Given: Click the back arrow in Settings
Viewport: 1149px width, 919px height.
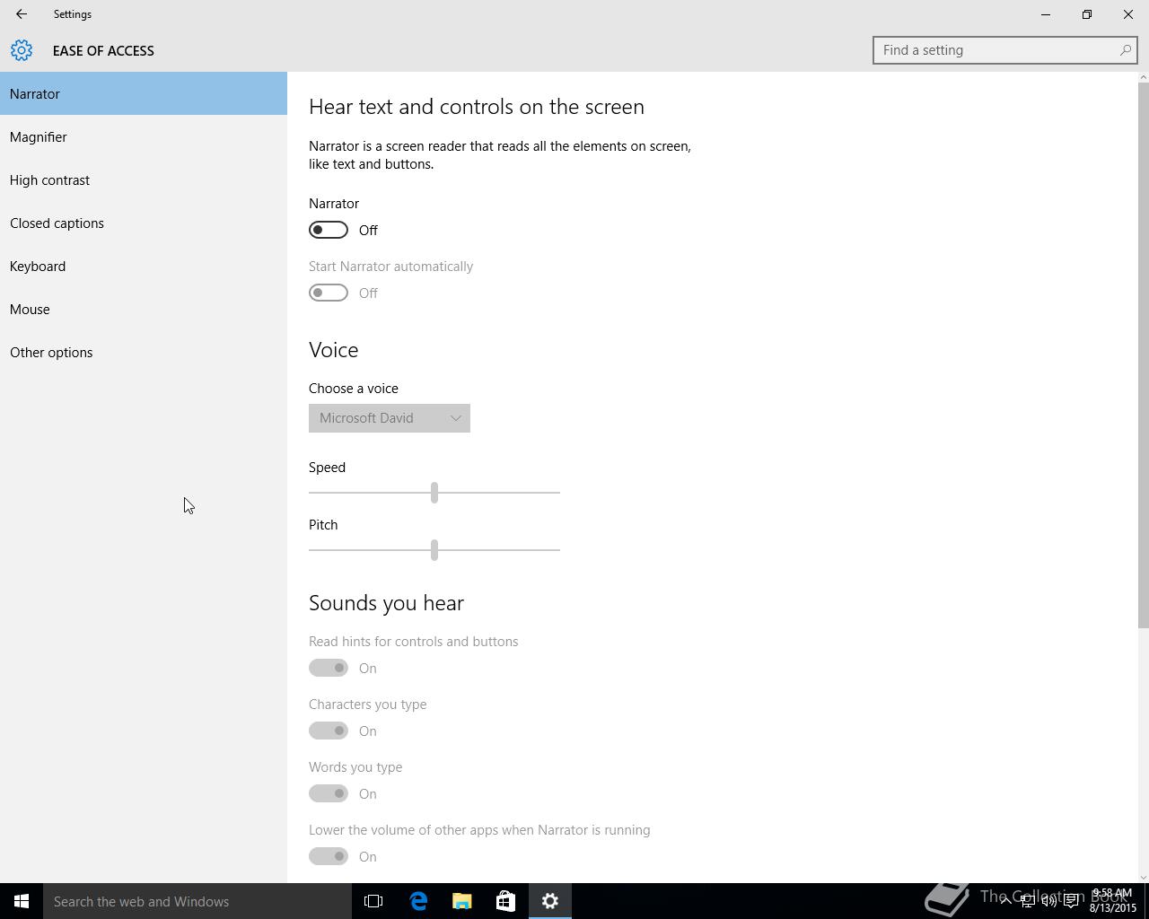Looking at the screenshot, I should tap(22, 14).
